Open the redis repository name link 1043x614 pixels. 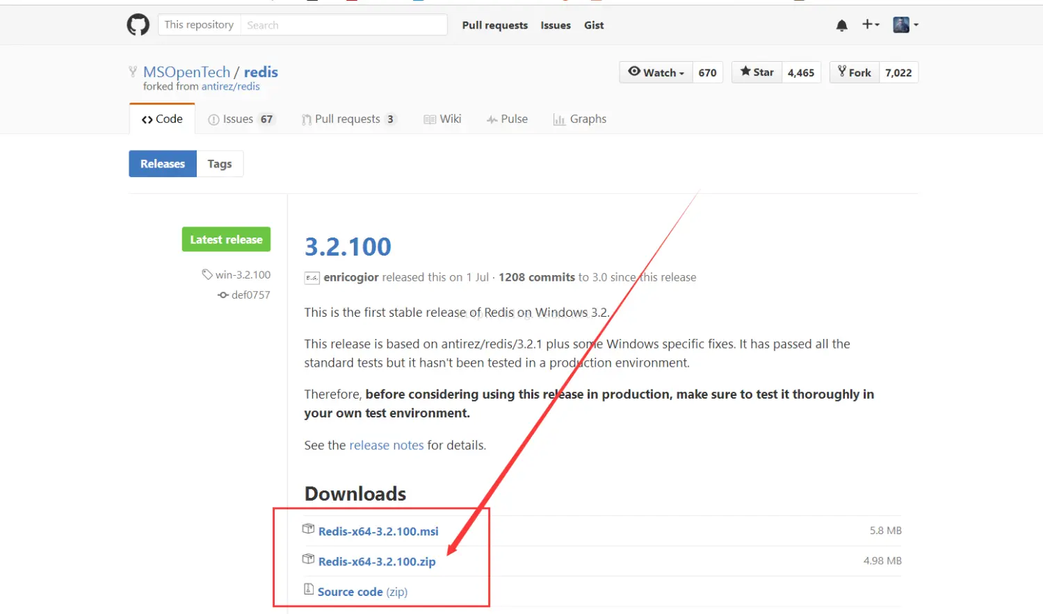[x=261, y=72]
